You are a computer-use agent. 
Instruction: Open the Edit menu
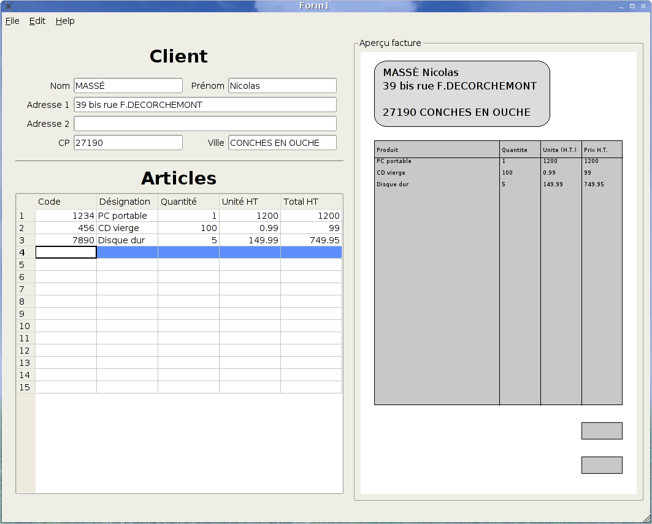point(37,21)
